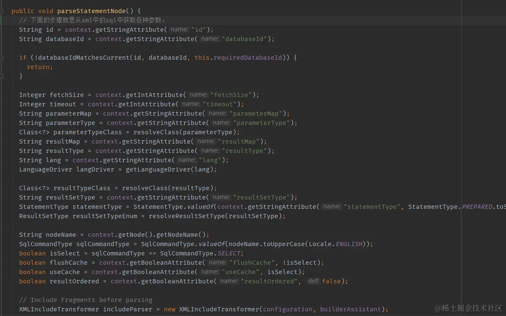Collapse the parseStatementNode method fold marker
506x316 pixels.
2,11
